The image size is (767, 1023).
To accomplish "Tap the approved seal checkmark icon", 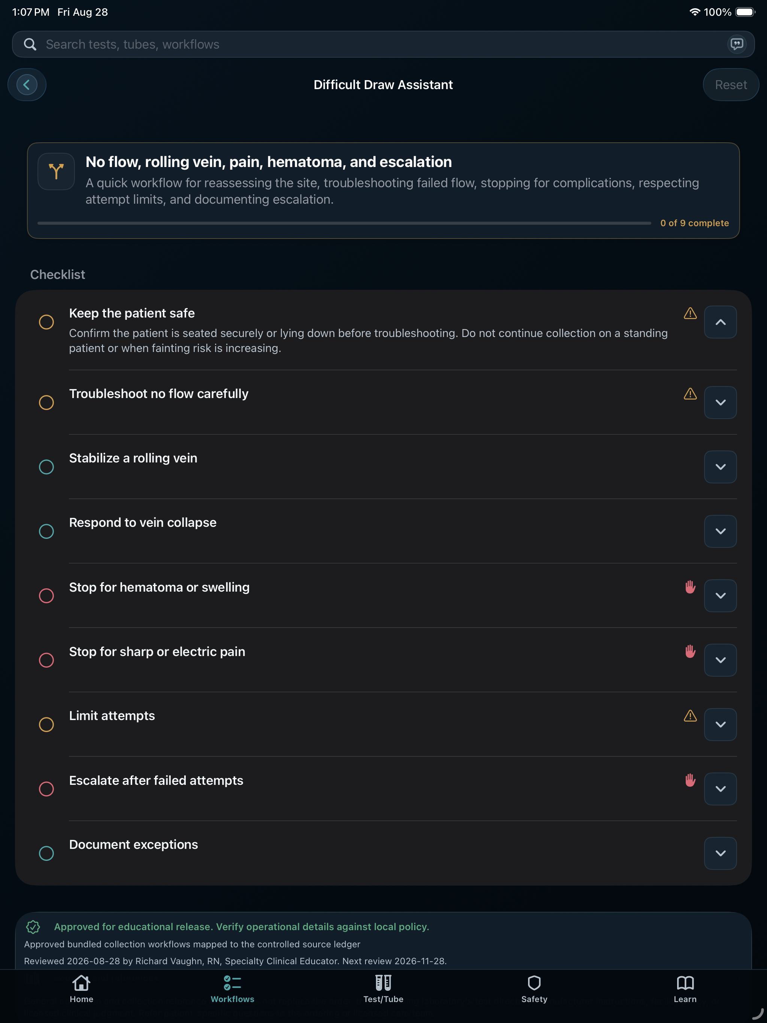I will (33, 927).
